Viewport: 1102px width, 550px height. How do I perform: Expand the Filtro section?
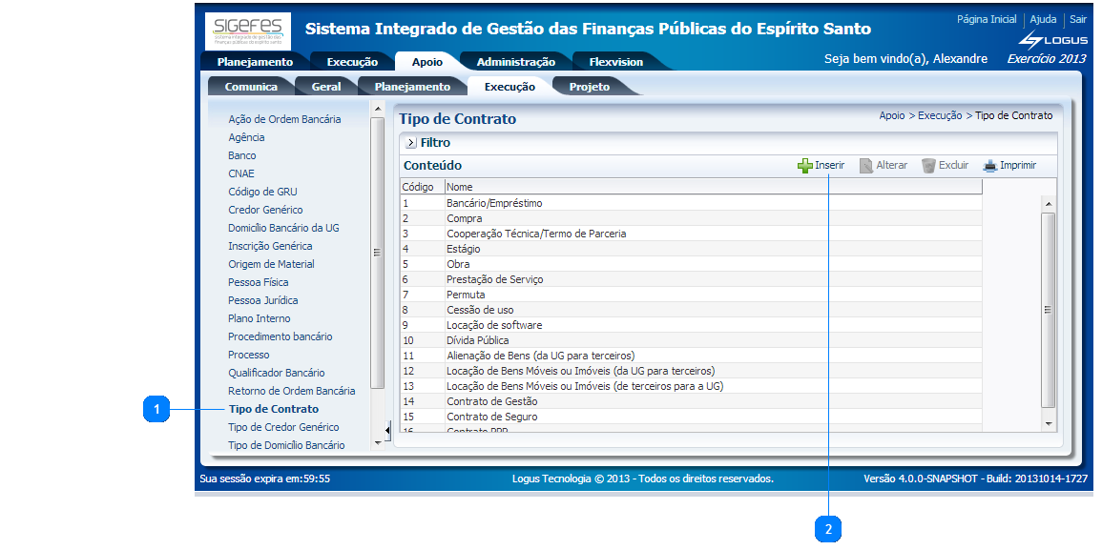[x=411, y=143]
